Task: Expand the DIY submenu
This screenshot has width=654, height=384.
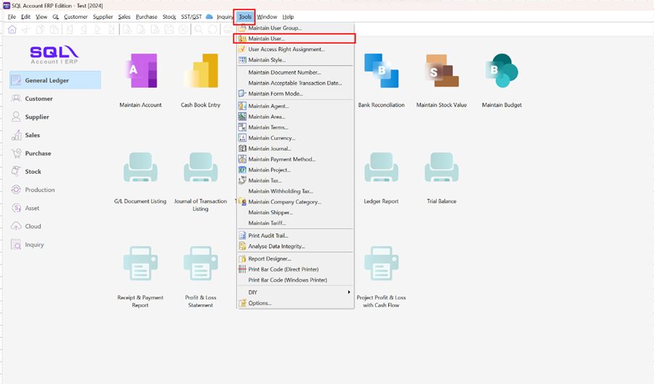Action: point(295,293)
